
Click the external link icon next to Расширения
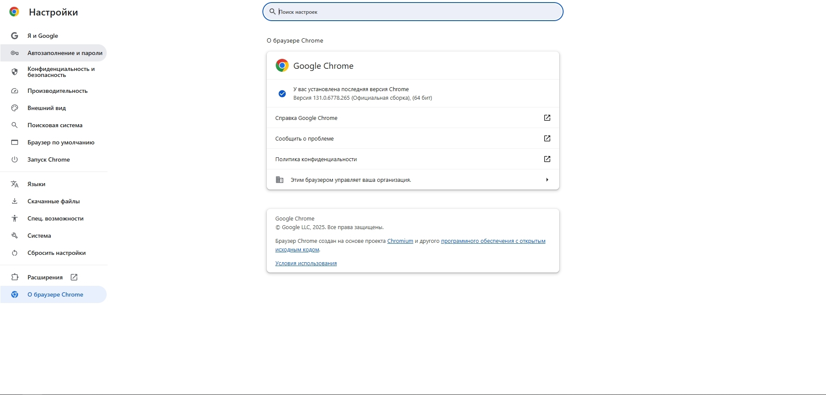pyautogui.click(x=74, y=277)
